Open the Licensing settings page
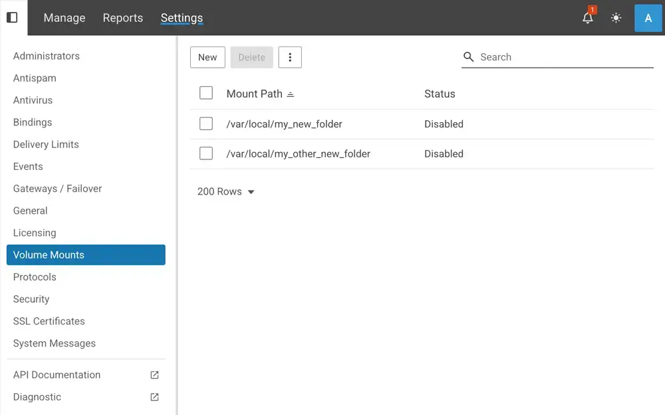The height and width of the screenshot is (415, 665). coord(34,232)
